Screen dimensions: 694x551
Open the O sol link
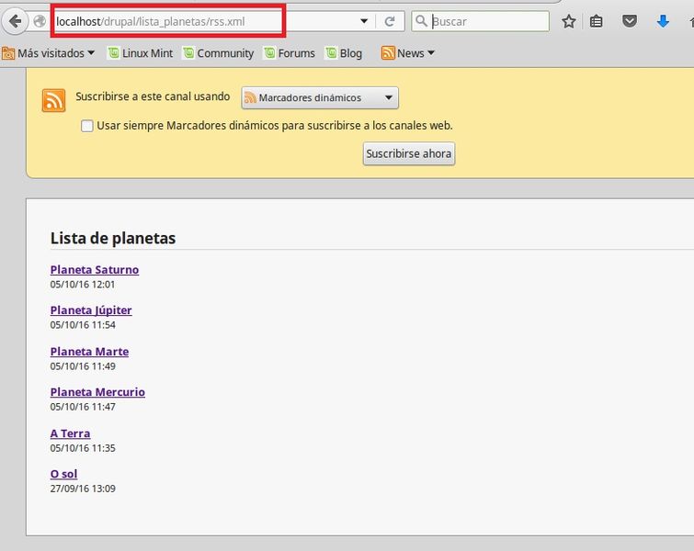[63, 474]
